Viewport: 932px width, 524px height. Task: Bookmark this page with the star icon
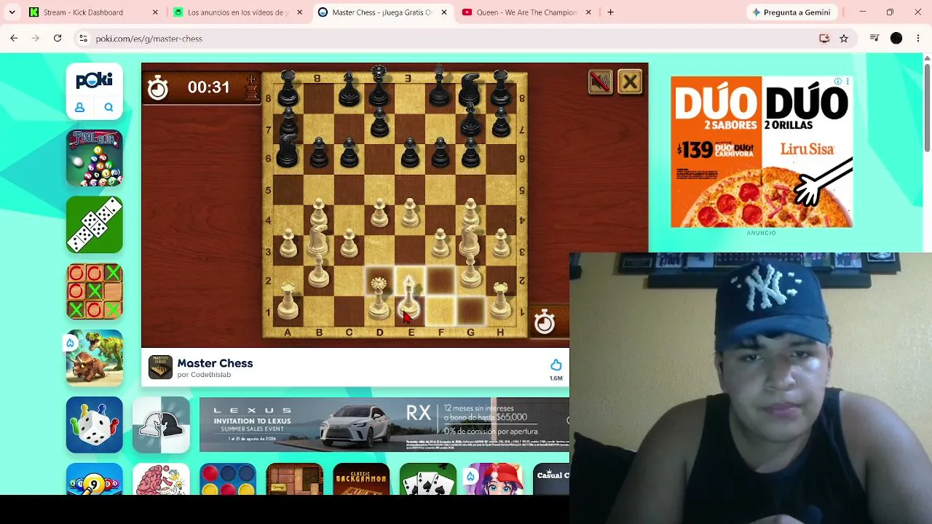click(x=844, y=39)
